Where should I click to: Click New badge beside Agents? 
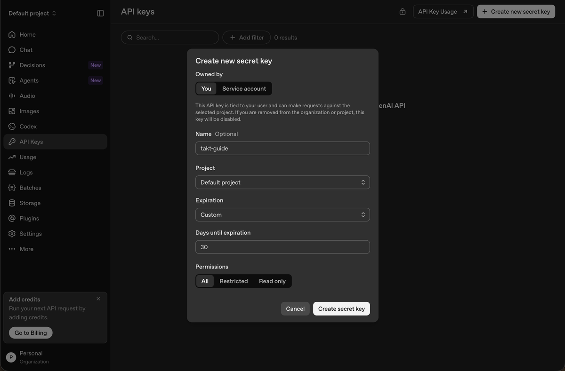96,80
